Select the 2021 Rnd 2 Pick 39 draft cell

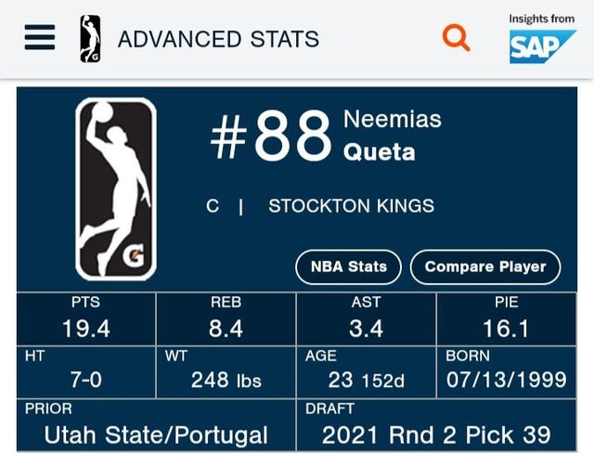[x=436, y=425]
